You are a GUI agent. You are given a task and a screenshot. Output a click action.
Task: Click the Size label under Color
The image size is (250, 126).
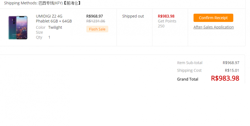(x=39, y=32)
